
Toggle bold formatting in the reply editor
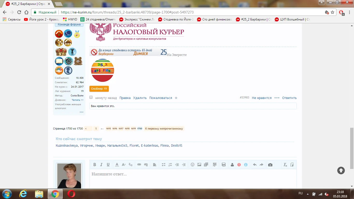pos(95,165)
